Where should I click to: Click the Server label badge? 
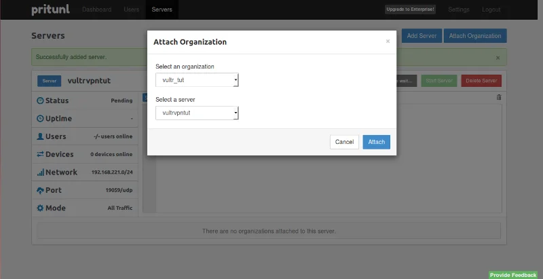point(49,81)
